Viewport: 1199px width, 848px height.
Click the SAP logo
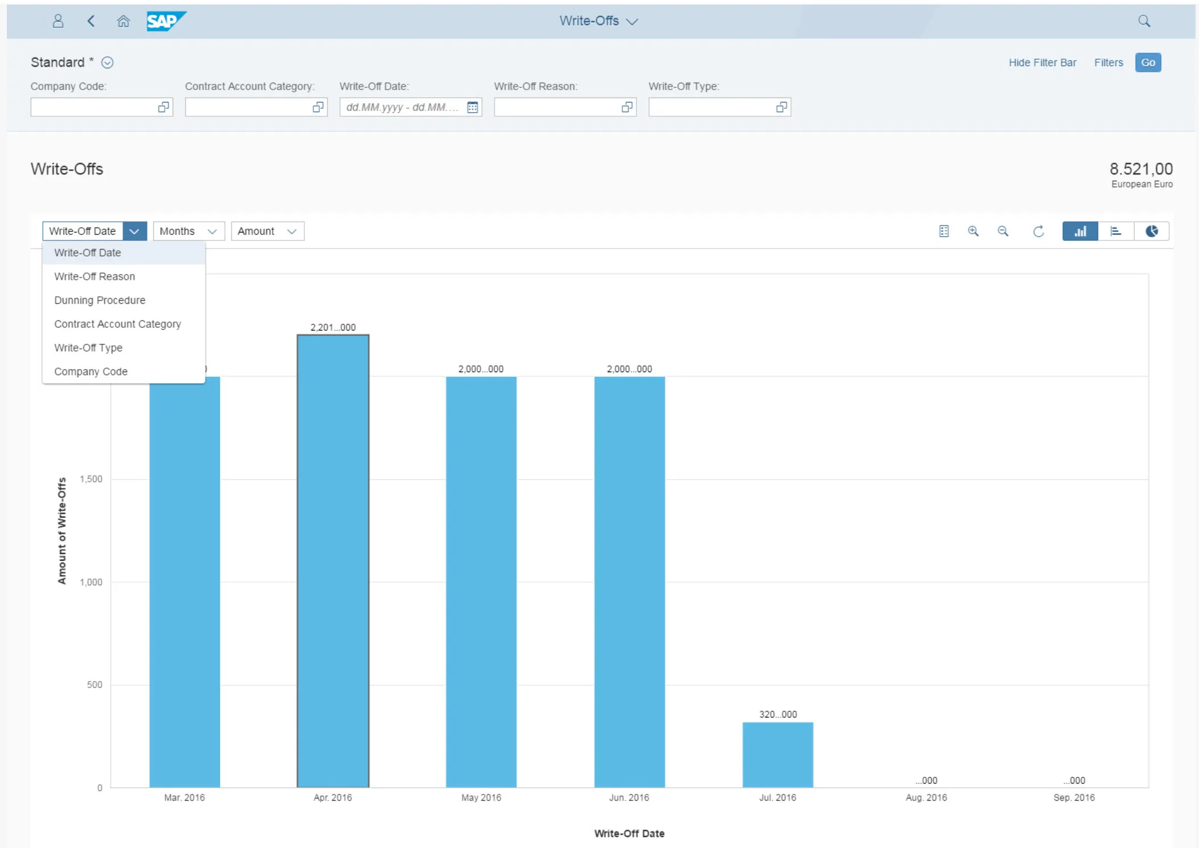point(165,21)
